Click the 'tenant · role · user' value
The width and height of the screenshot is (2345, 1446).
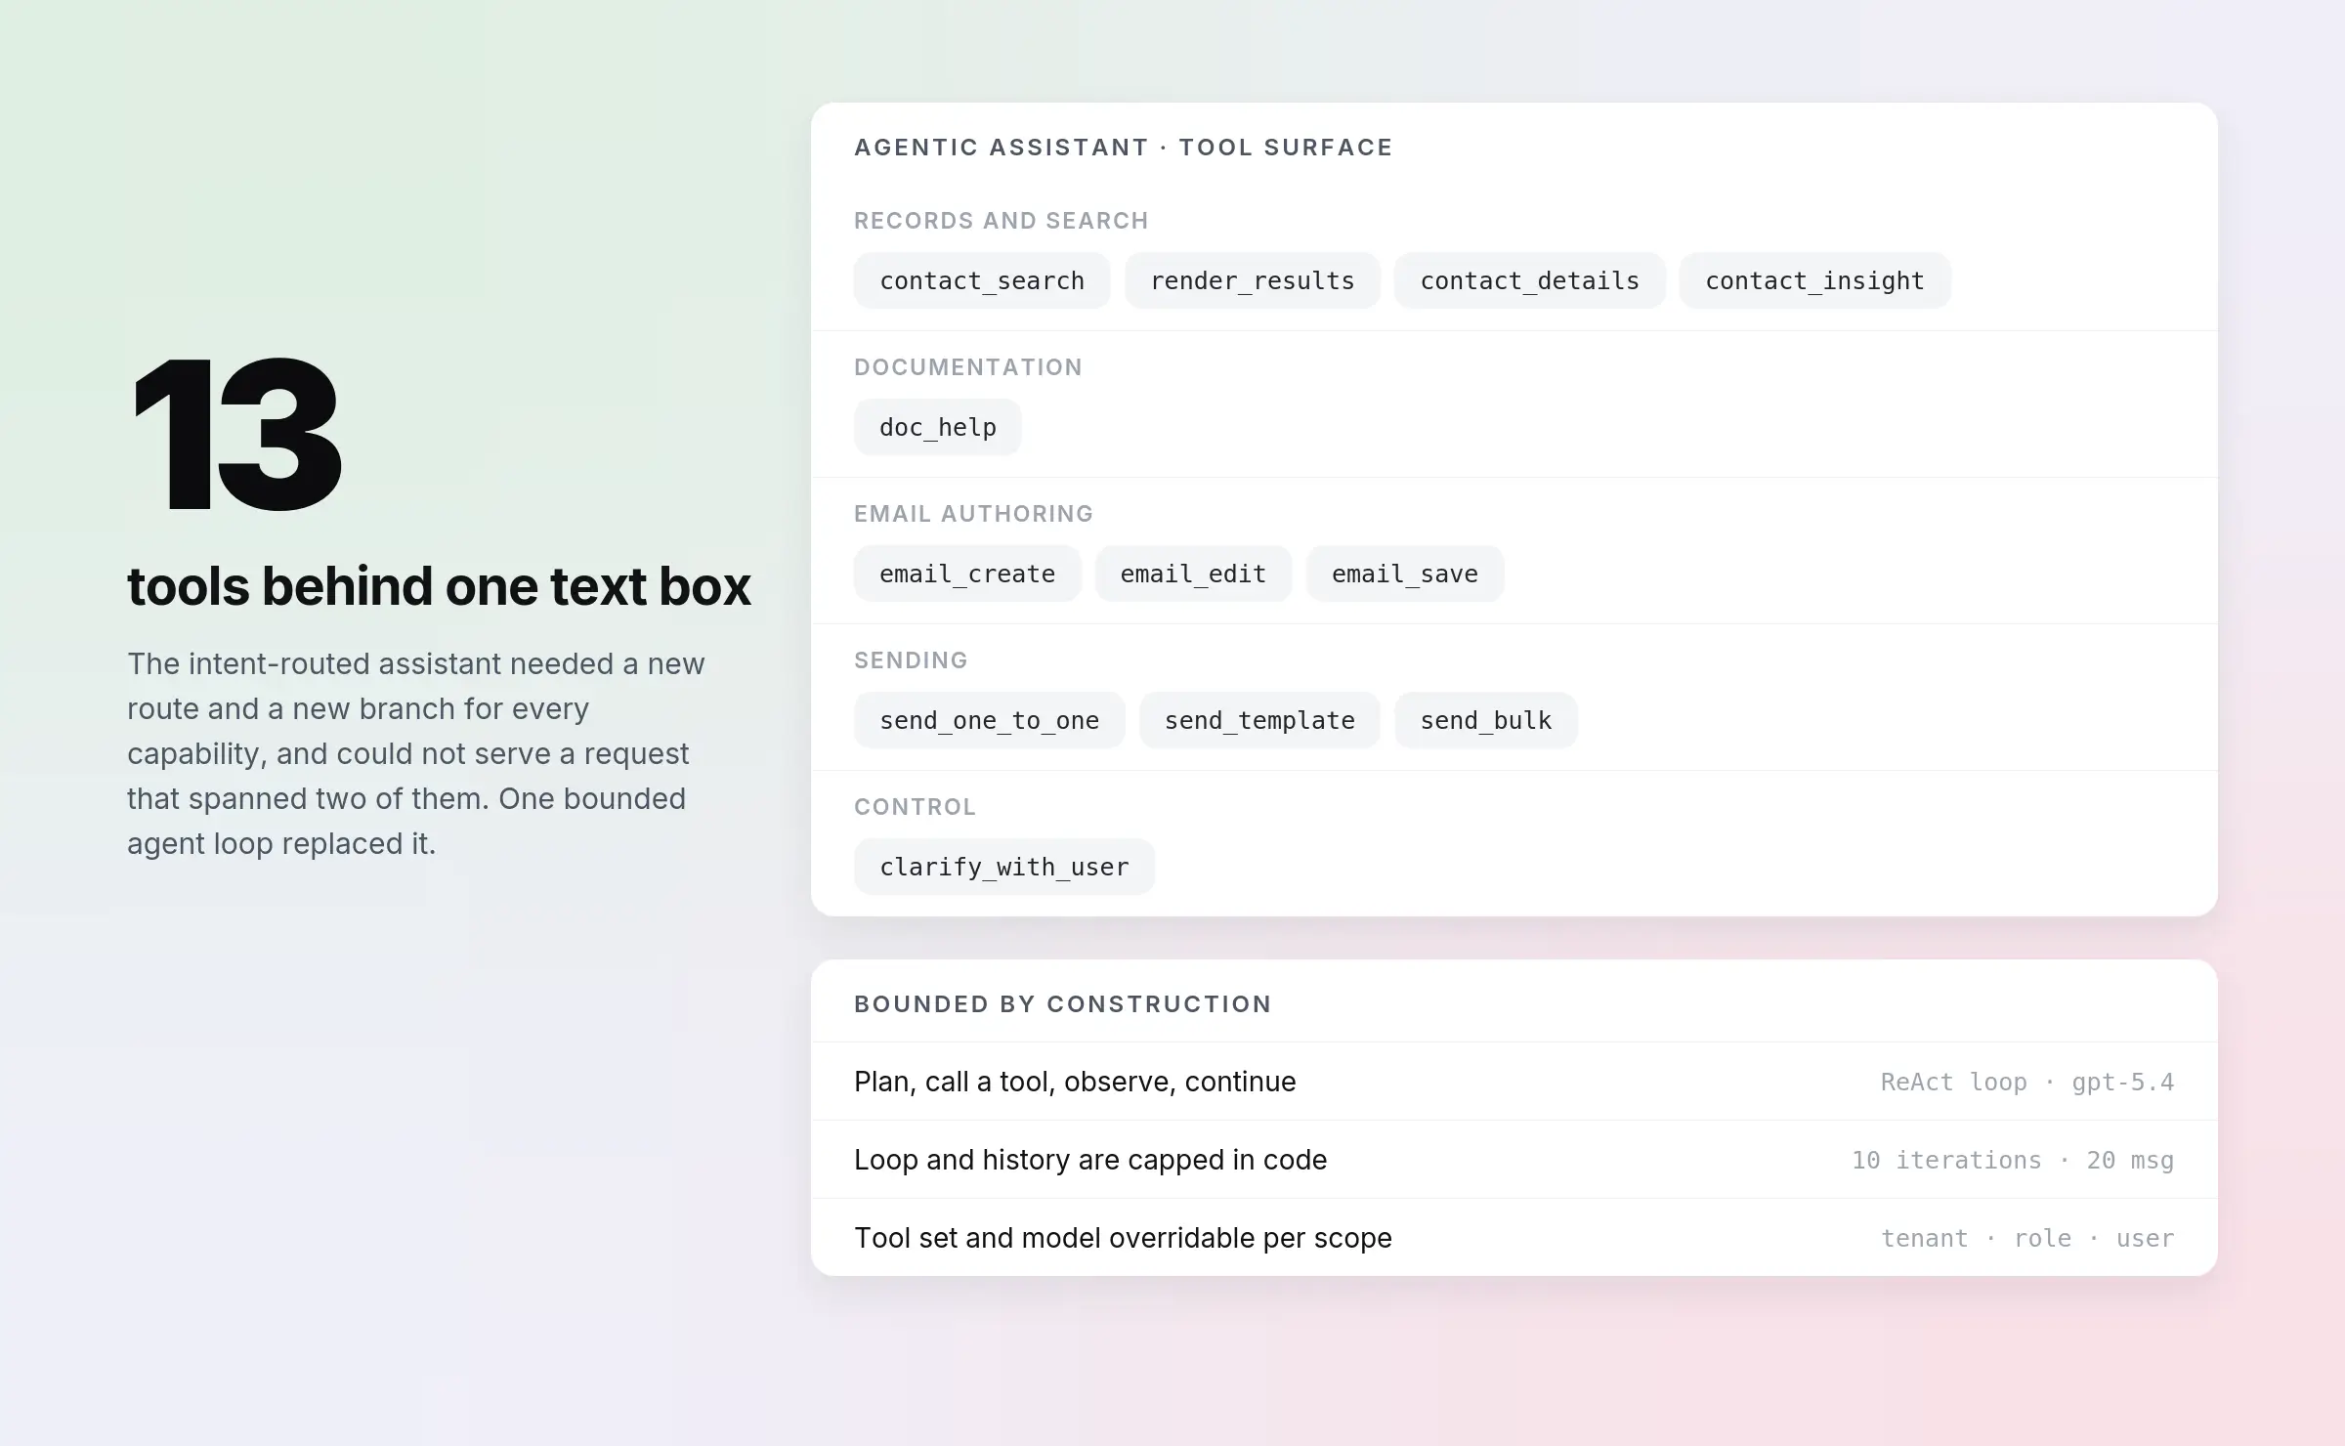(2027, 1239)
